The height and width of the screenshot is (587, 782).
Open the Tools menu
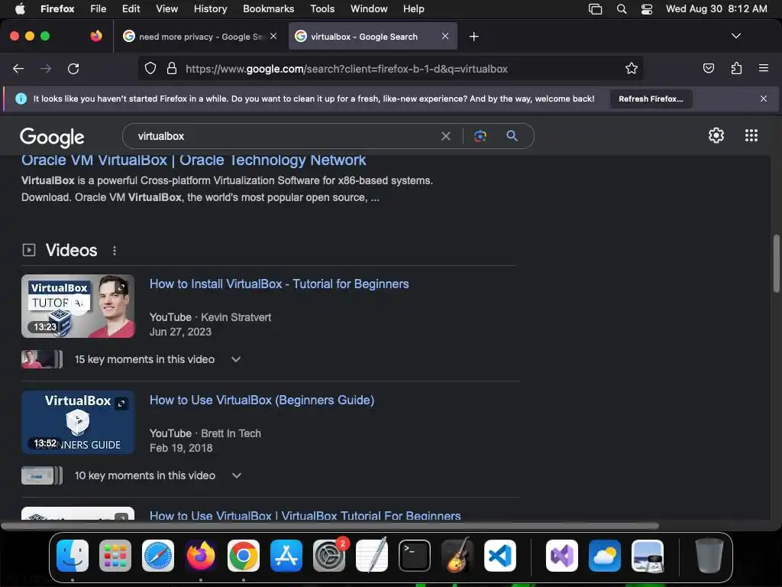point(323,9)
